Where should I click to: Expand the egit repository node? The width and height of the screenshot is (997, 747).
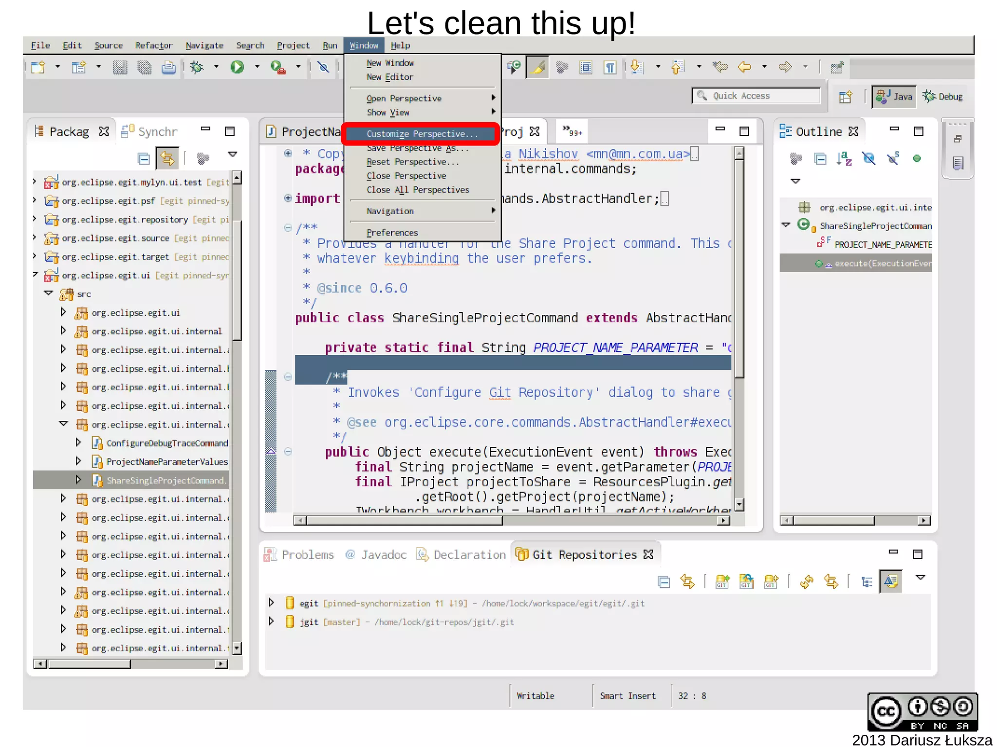tap(272, 603)
